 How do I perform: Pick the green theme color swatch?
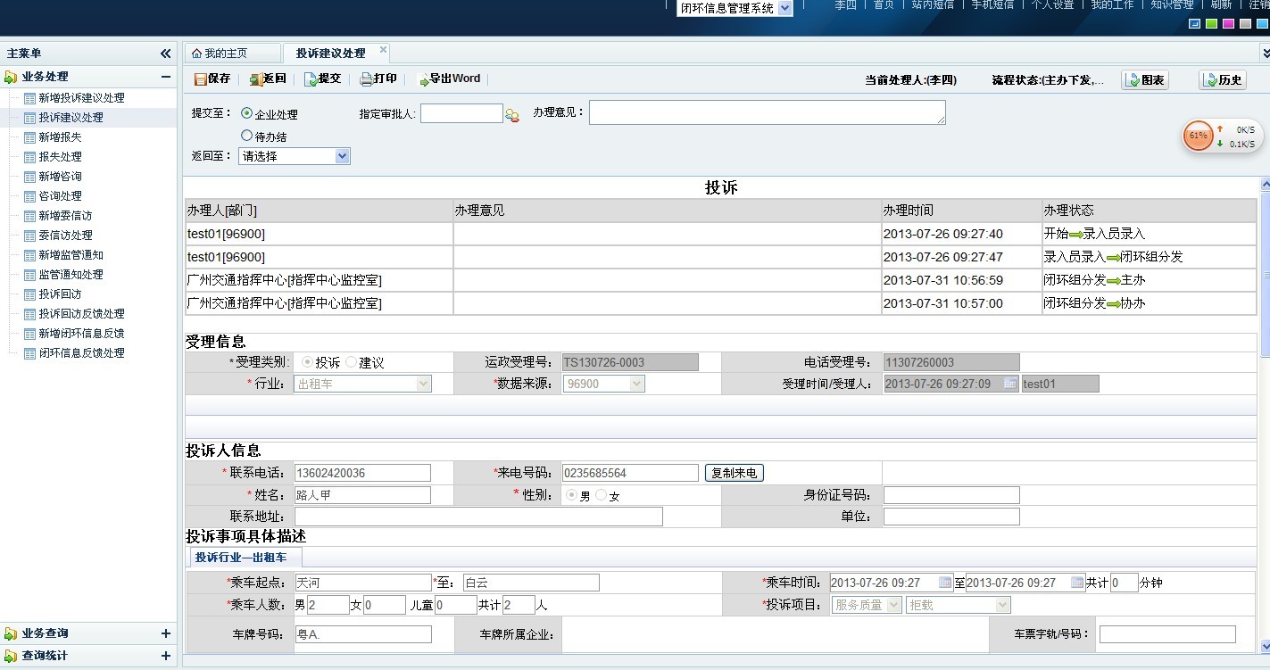point(1211,24)
